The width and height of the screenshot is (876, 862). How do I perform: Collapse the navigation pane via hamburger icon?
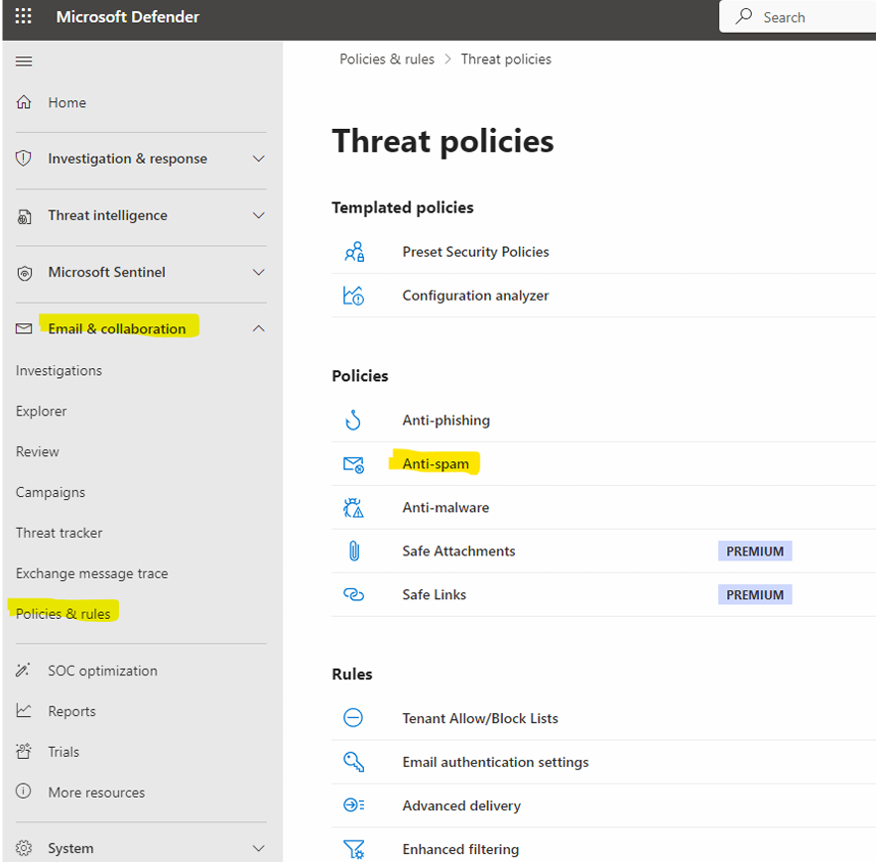coord(24,61)
